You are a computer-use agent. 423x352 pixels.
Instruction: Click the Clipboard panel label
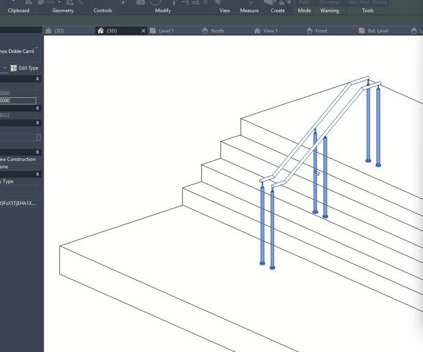[18, 10]
